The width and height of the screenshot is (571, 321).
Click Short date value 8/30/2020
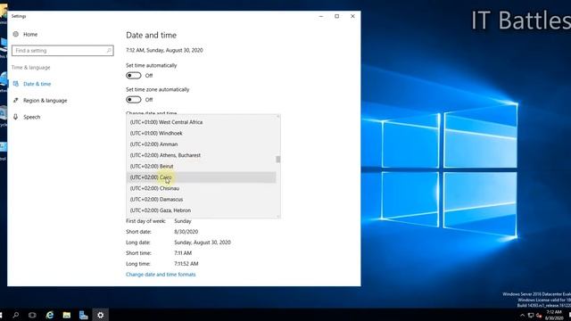coord(186,232)
